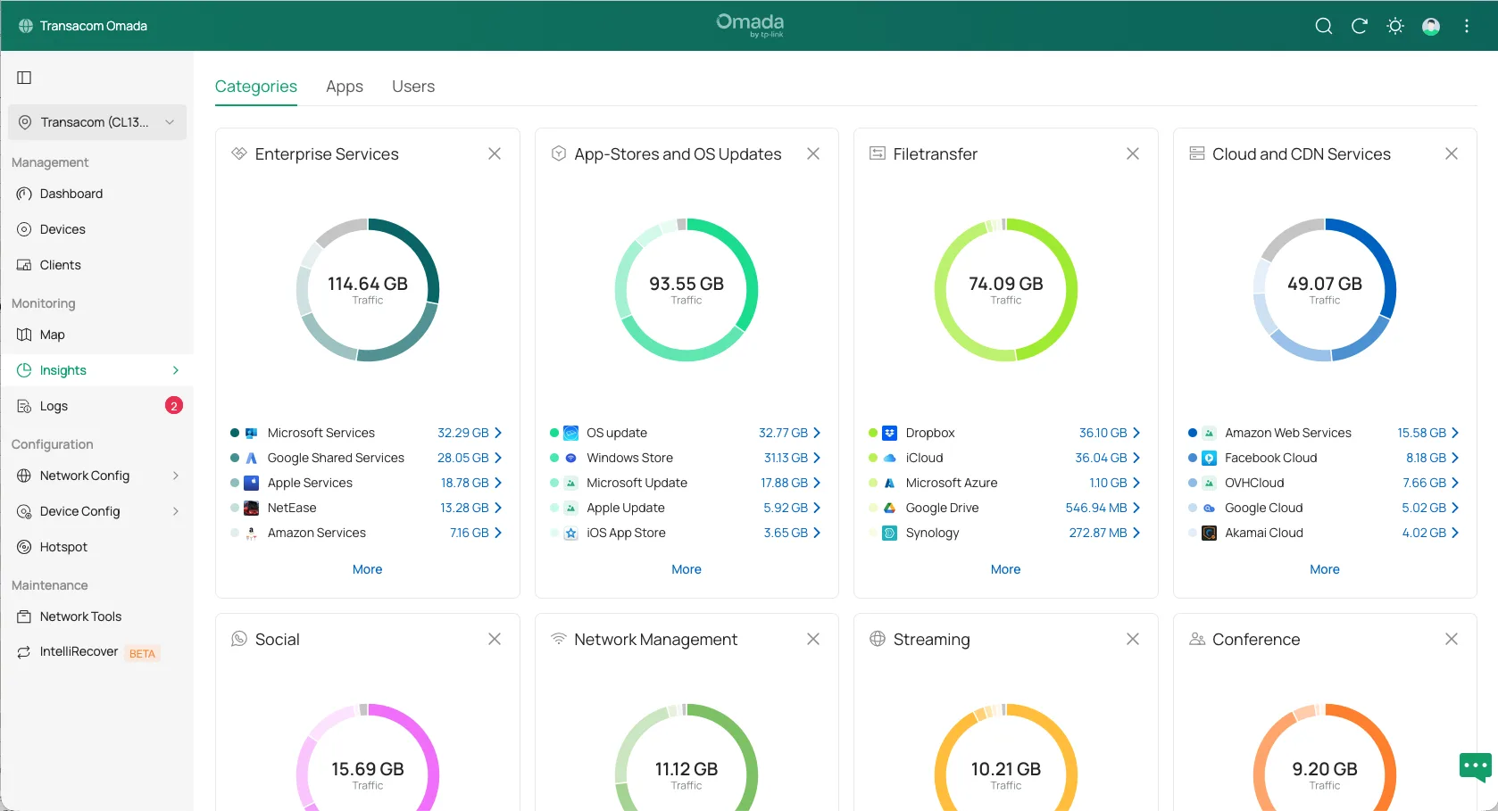This screenshot has width=1498, height=811.
Task: Click More under Filetransfer
Action: [1005, 569]
